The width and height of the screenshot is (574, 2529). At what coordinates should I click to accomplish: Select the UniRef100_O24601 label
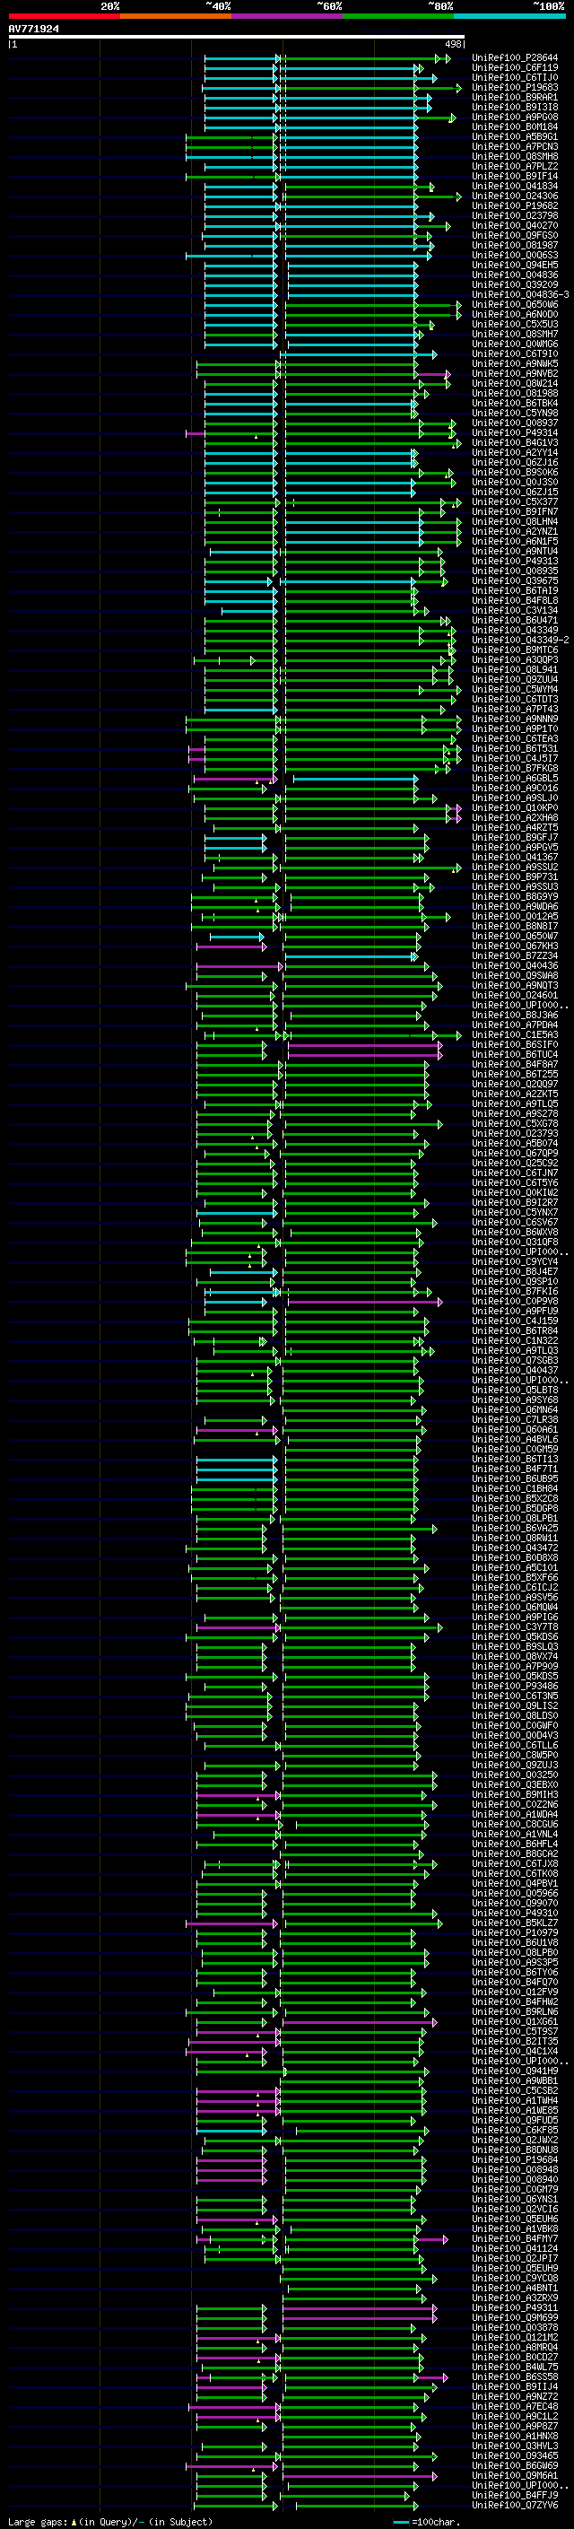pos(515,995)
